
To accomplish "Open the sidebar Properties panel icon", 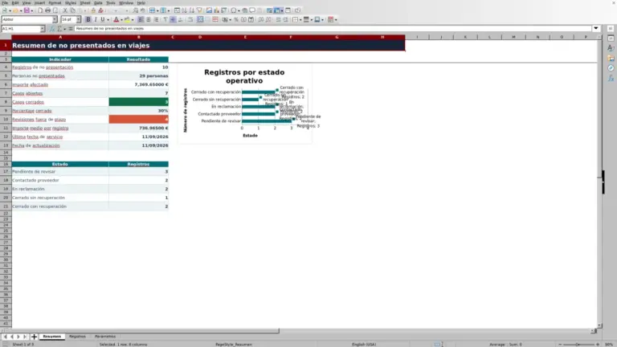I will click(x=611, y=39).
